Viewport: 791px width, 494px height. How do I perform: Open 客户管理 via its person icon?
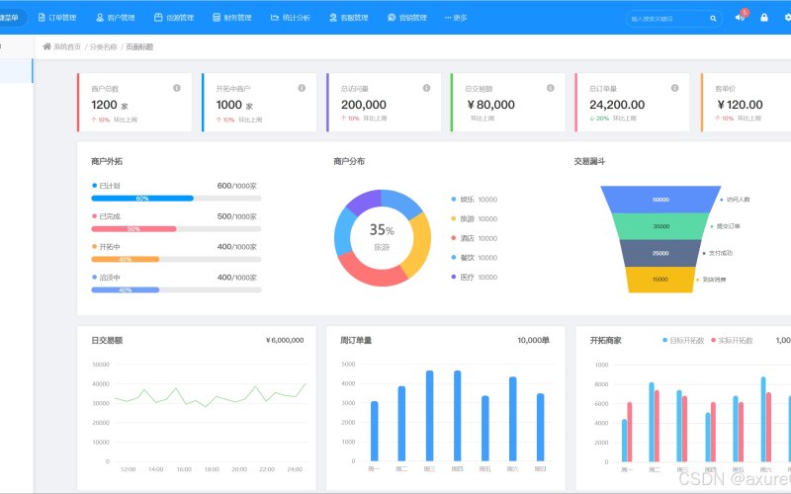point(100,17)
